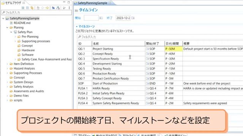Click the empty start date field
Viewport: 243px width, 136px height.
91,18
